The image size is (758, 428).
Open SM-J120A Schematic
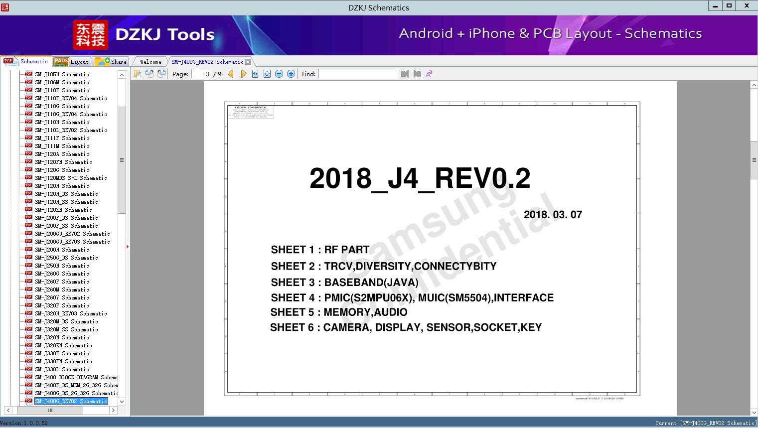click(x=62, y=154)
